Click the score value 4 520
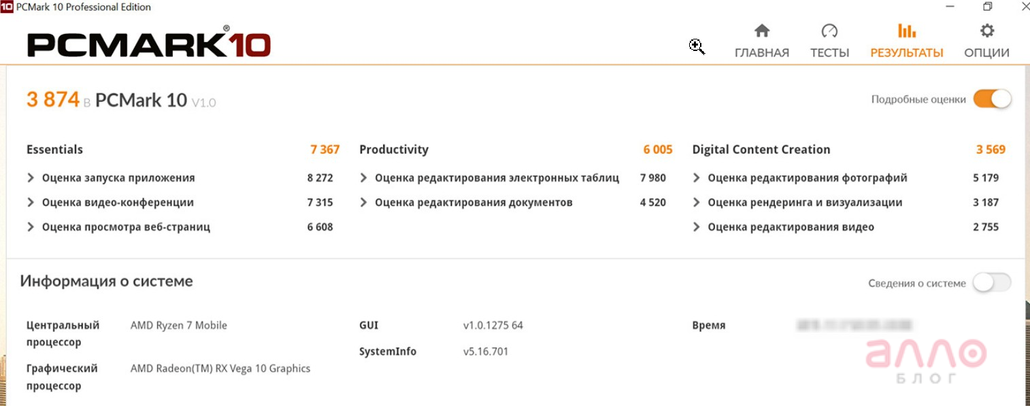The image size is (1030, 406). pyautogui.click(x=653, y=203)
